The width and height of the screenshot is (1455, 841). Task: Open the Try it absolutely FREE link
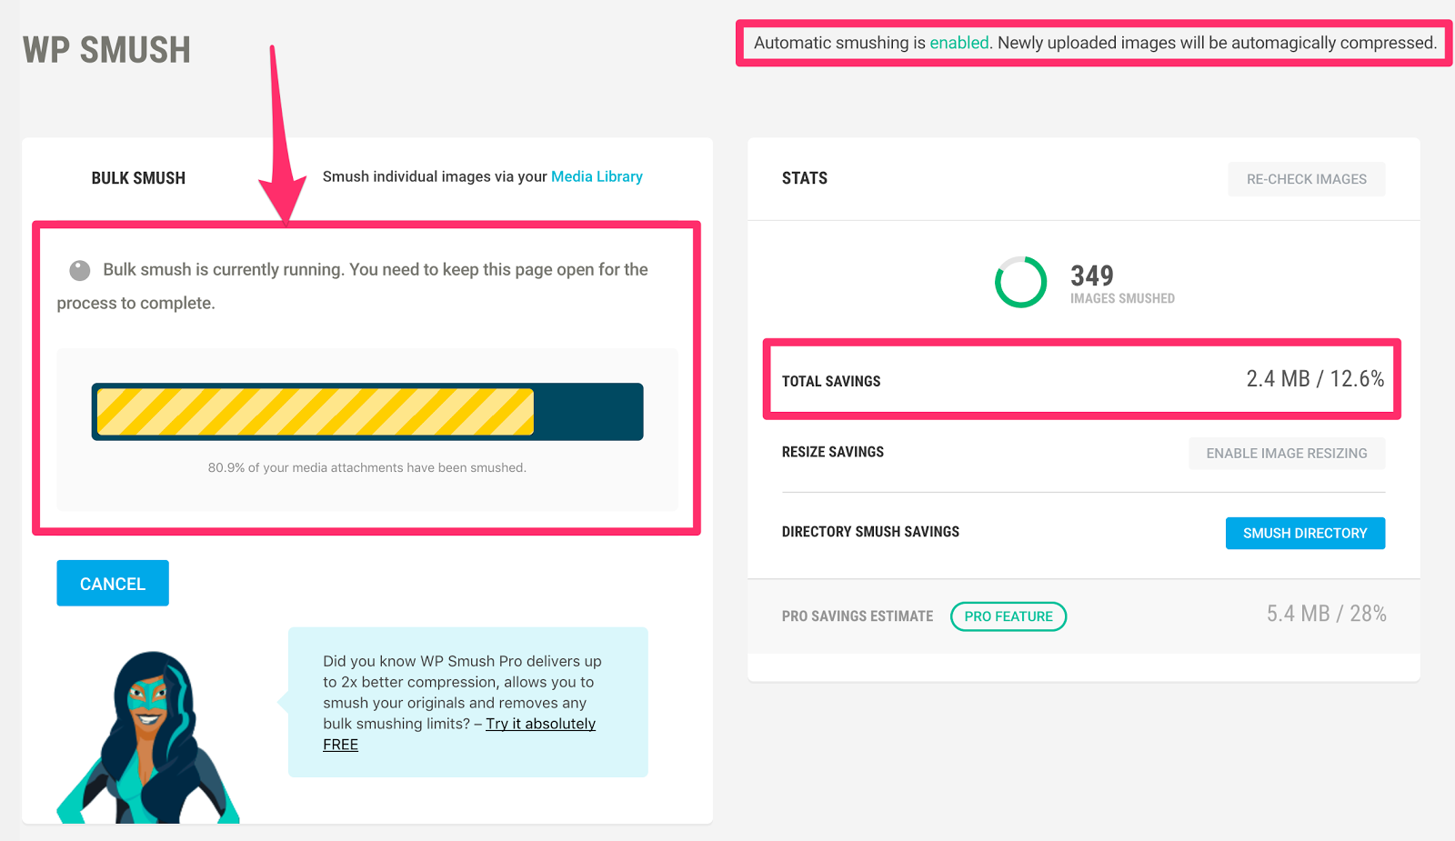[540, 724]
